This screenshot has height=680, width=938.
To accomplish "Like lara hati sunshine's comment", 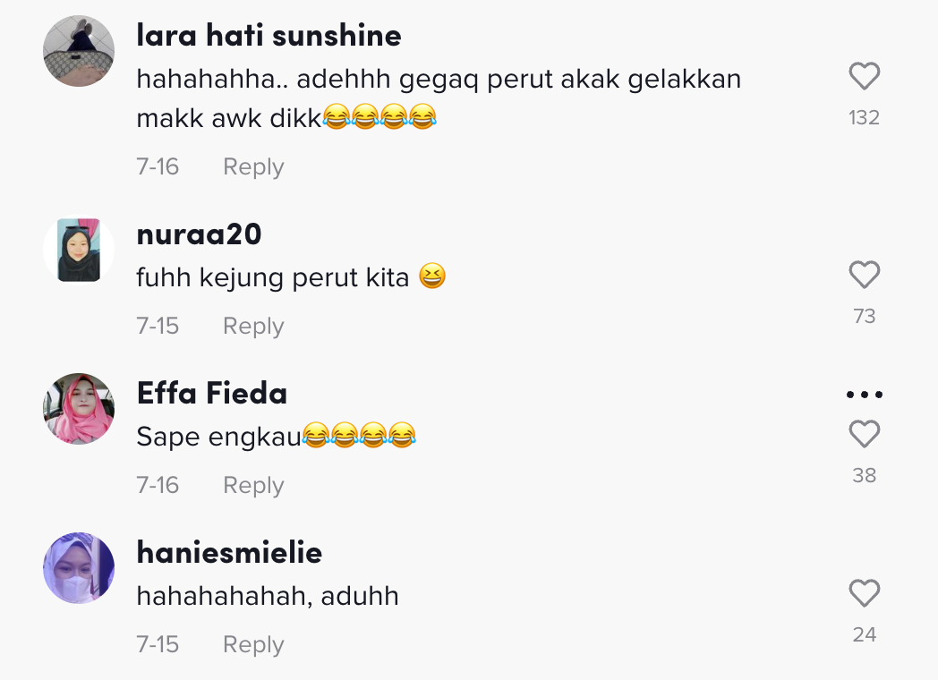I will pos(864,77).
